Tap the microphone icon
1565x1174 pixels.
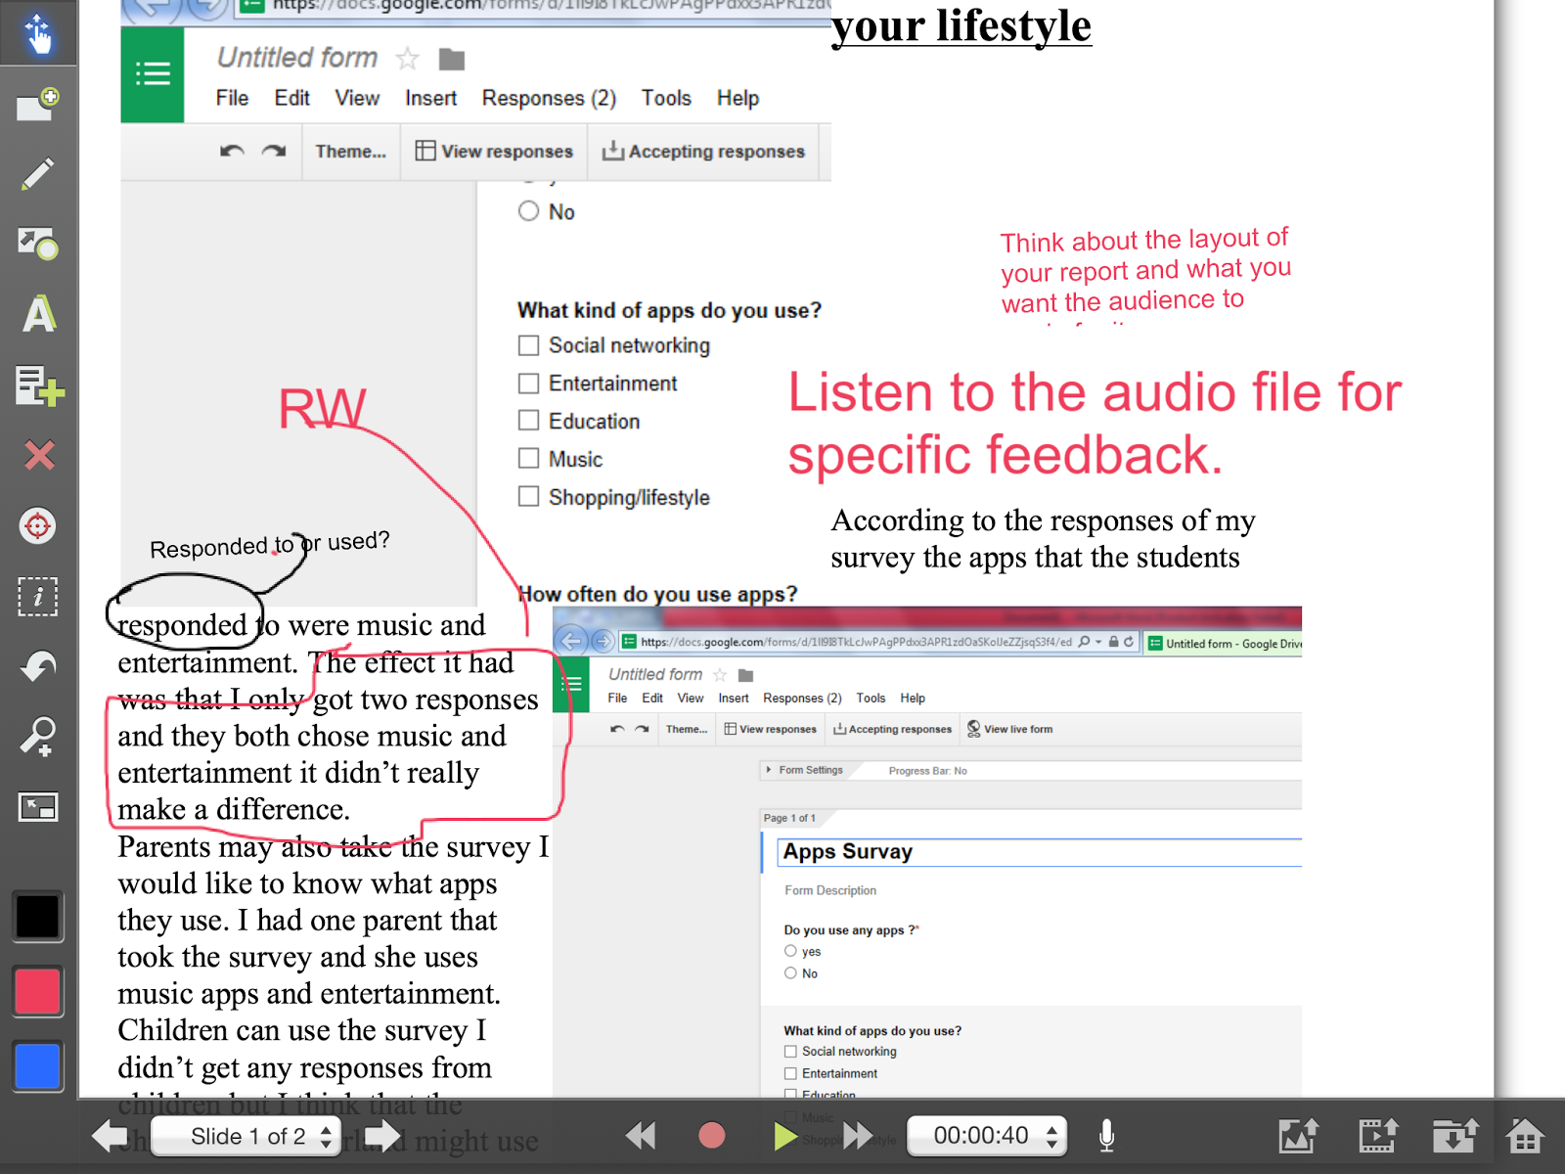point(1106,1136)
